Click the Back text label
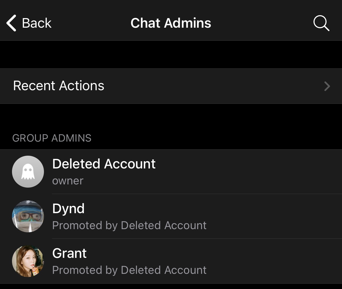The height and width of the screenshot is (289, 342). (x=36, y=23)
